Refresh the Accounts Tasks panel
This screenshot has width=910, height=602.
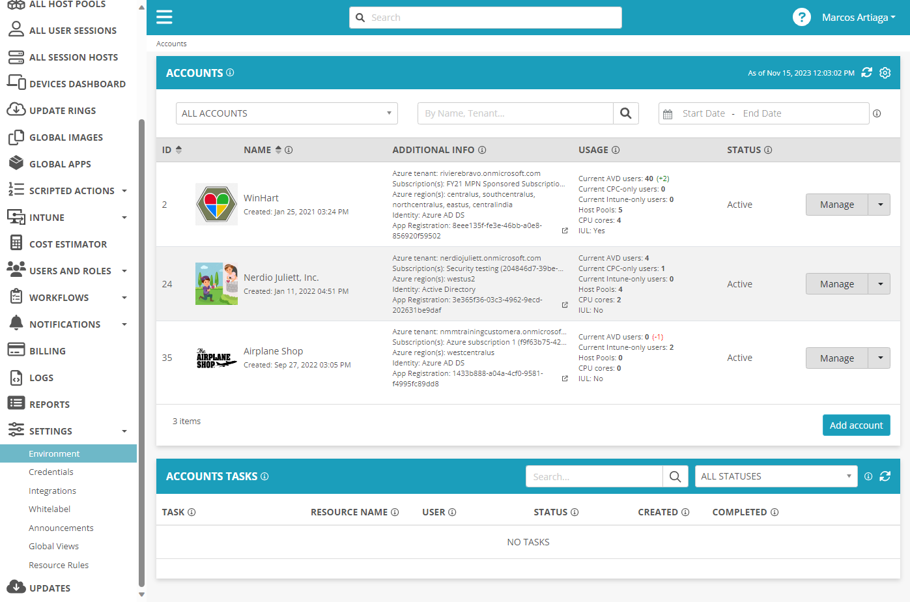[x=885, y=476]
